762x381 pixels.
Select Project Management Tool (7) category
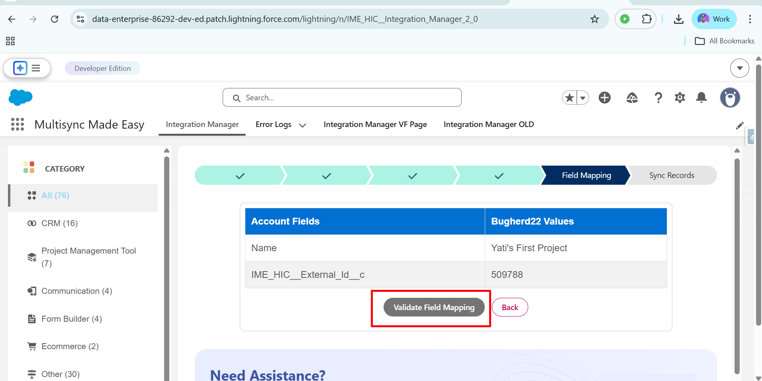(84, 257)
